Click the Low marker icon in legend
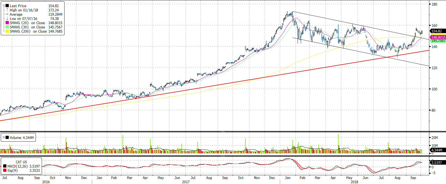Viewport: 446px width, 184px height. pyautogui.click(x=7, y=19)
